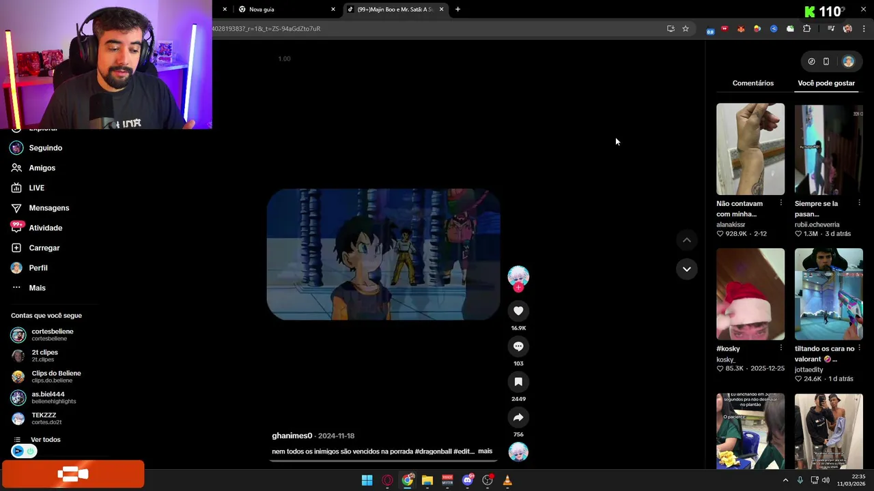This screenshot has height=491, width=874.
Task: Go to previous video with up arrow
Action: (x=687, y=240)
